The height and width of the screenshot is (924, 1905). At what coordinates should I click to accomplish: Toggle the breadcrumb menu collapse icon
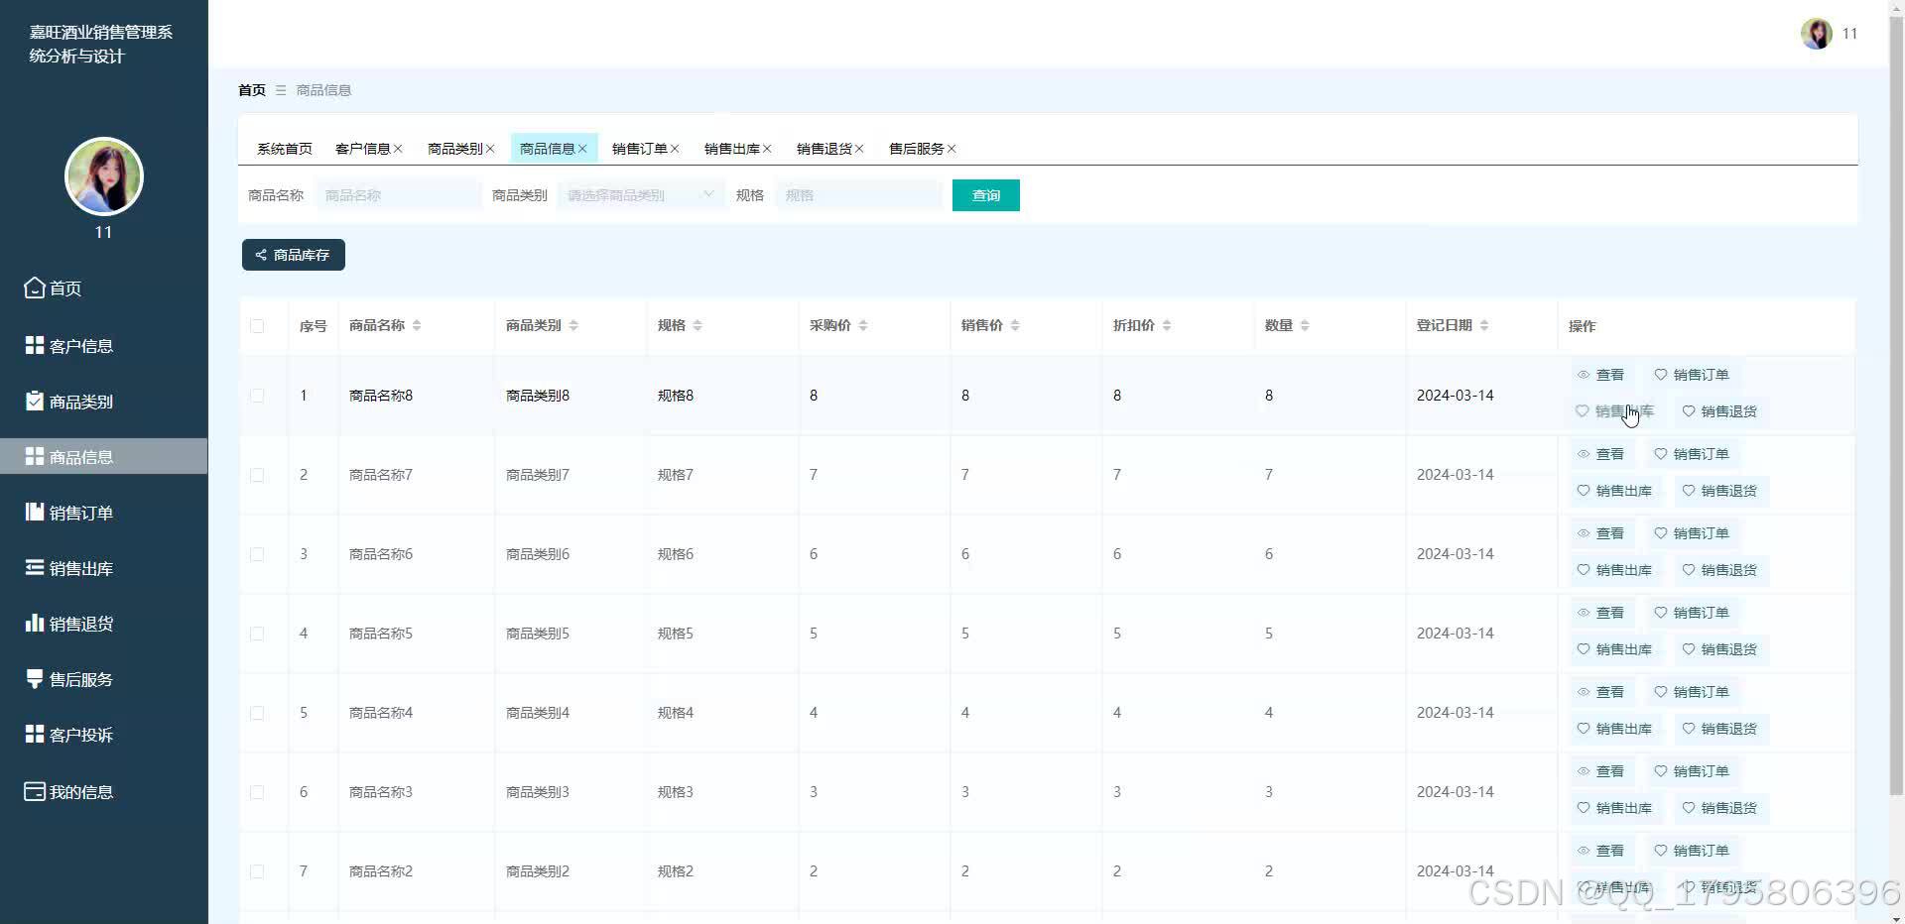click(281, 90)
